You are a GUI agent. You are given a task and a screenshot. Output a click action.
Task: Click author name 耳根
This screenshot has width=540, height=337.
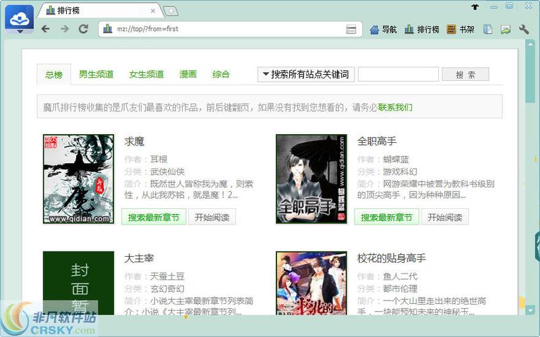(158, 159)
